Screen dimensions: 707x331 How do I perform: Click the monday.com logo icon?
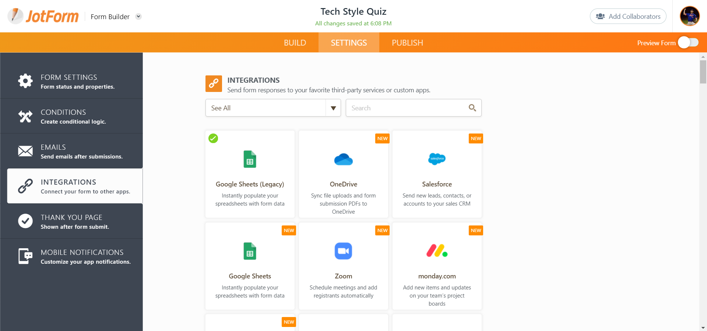tap(437, 251)
